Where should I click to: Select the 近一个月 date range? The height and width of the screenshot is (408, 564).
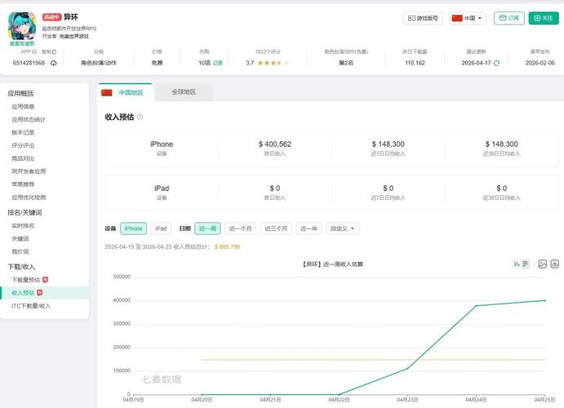(240, 228)
